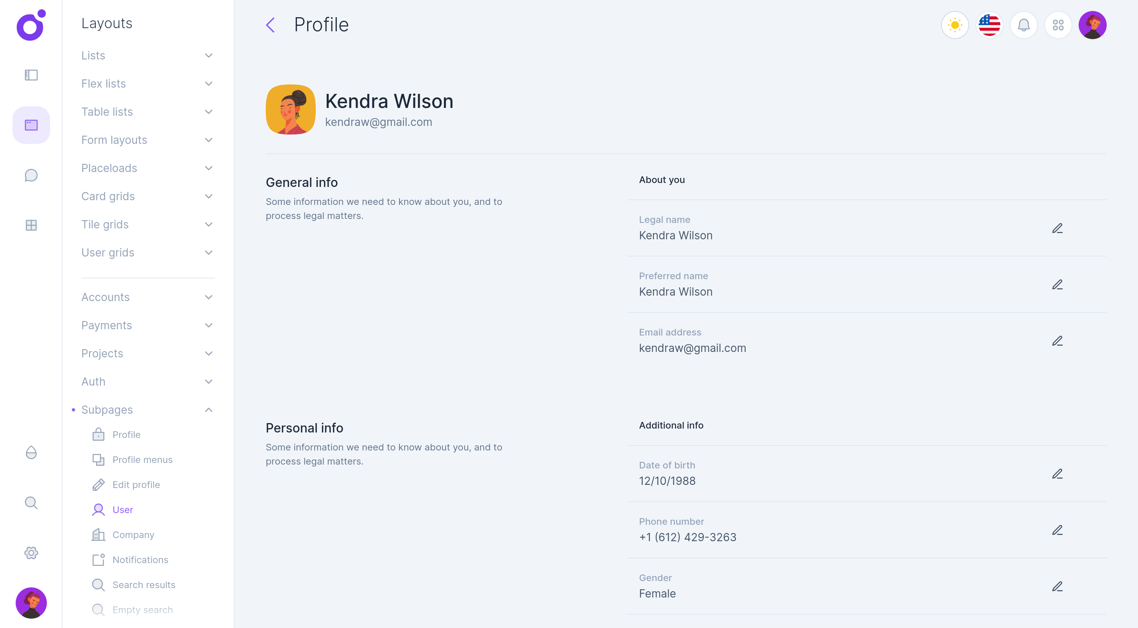This screenshot has height=628, width=1138.
Task: Open the gear settings icon in sidebar
Action: [x=31, y=553]
